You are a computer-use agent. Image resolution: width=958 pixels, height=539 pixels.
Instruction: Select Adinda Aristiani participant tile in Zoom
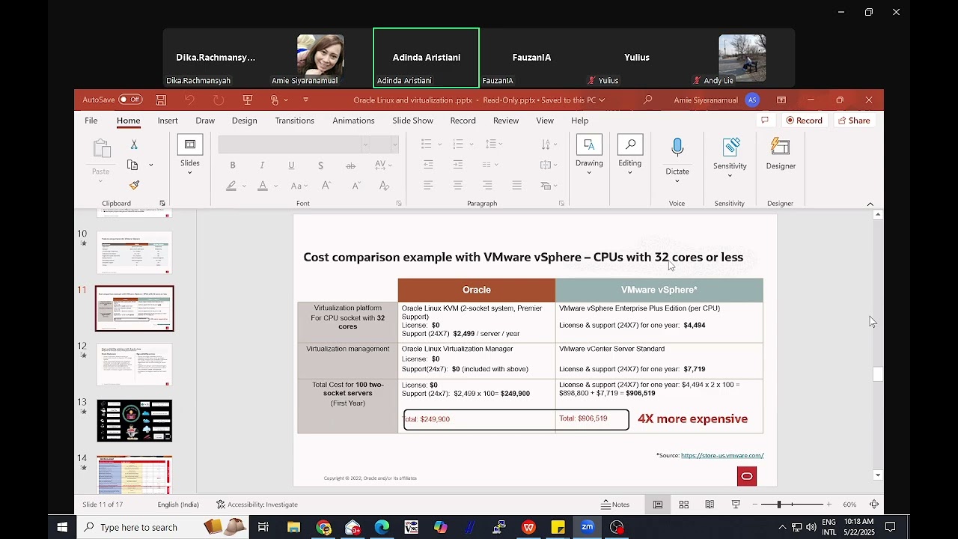427,58
